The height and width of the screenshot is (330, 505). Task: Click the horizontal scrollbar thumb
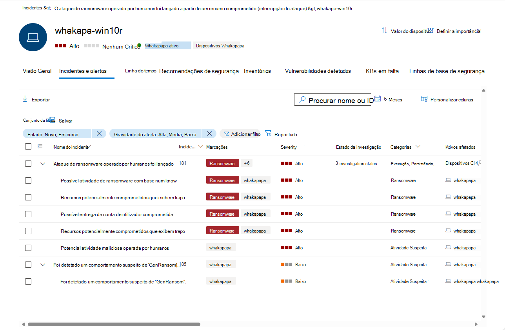pos(114,324)
